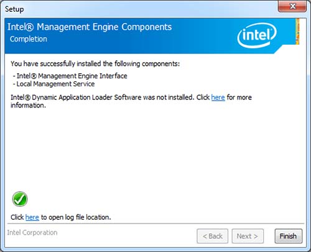Select the Intel Management Engine Interface item
The image size is (311, 252).
click(70, 76)
